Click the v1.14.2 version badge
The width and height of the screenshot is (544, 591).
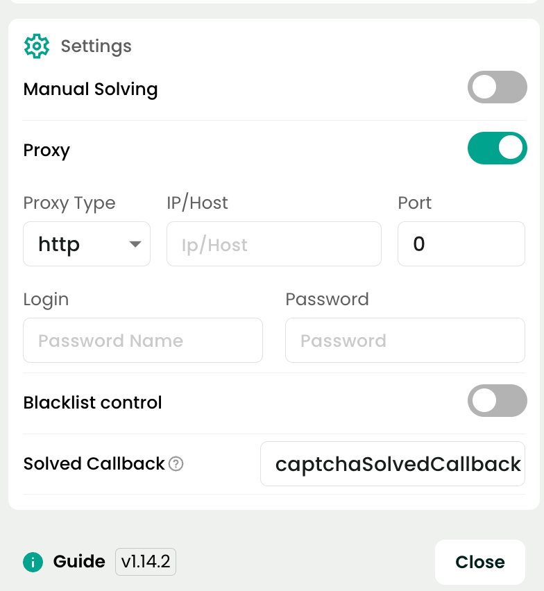(x=145, y=563)
